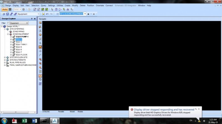This screenshot has height=124, width=222.
Task: Click the last green window layout icon
Action: pos(47,9)
